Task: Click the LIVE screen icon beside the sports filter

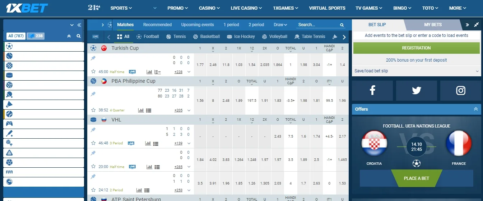Action: coord(95,37)
